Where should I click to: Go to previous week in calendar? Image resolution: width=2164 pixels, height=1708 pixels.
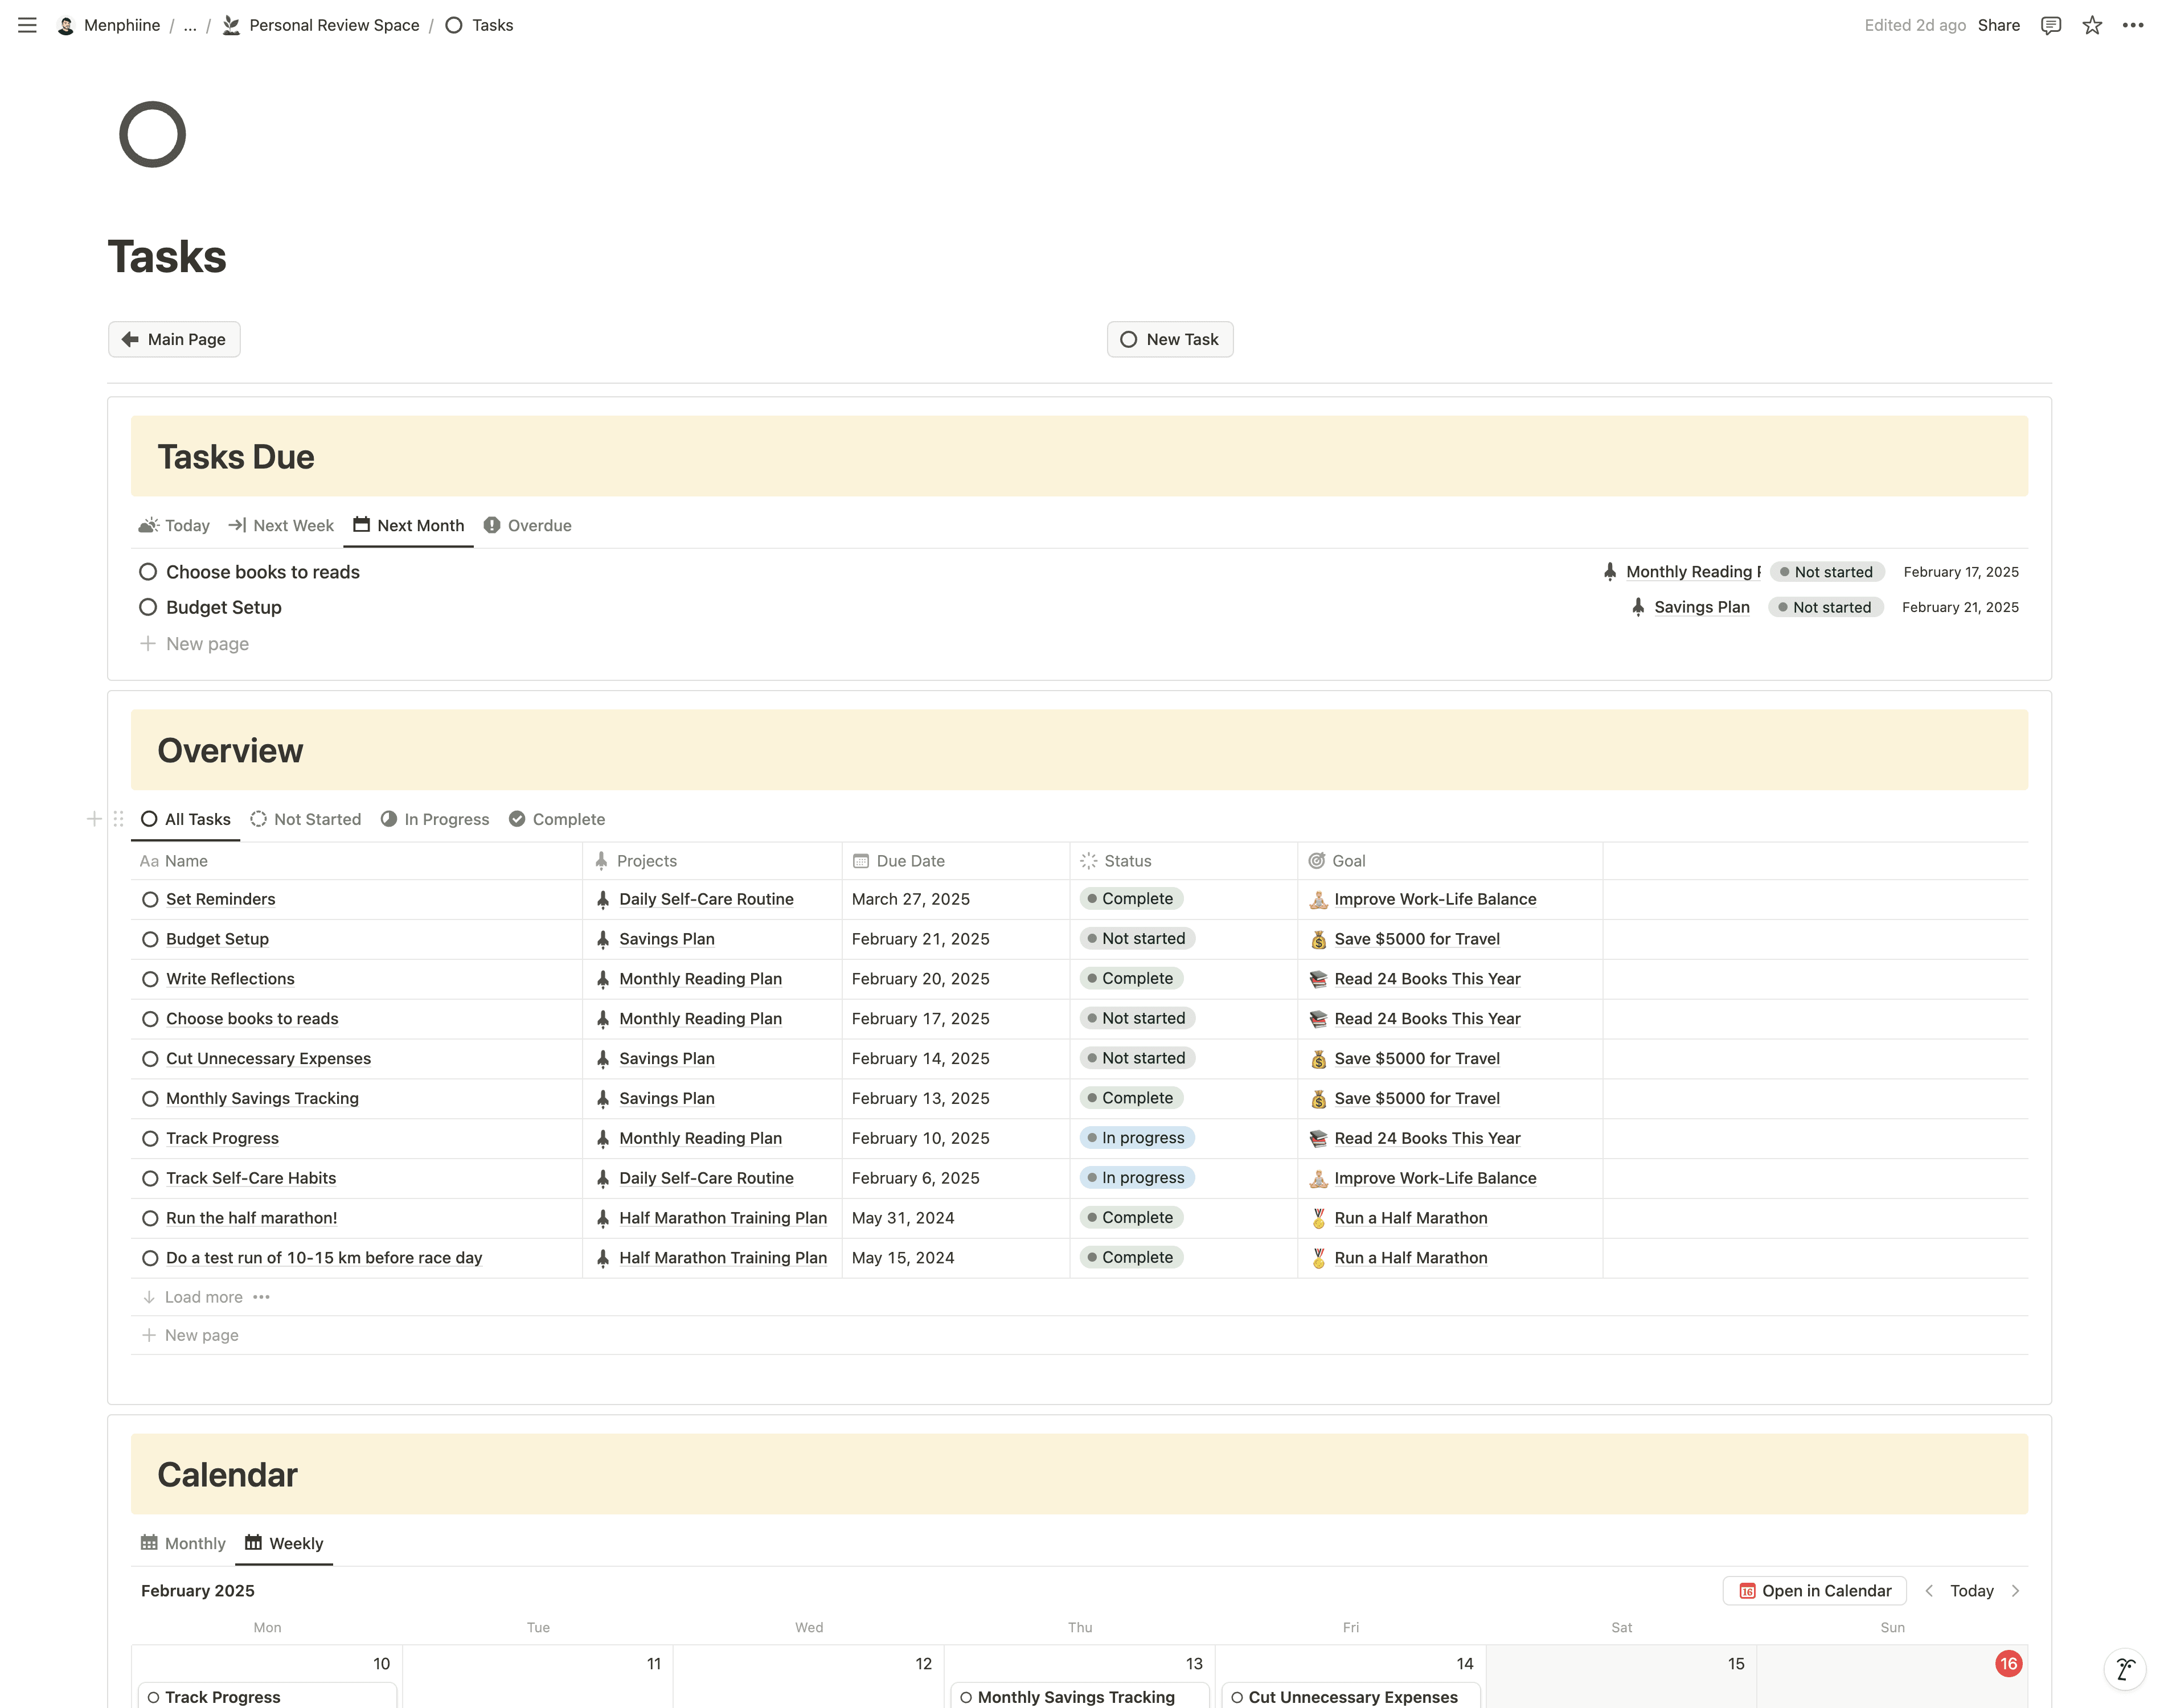[x=1929, y=1590]
